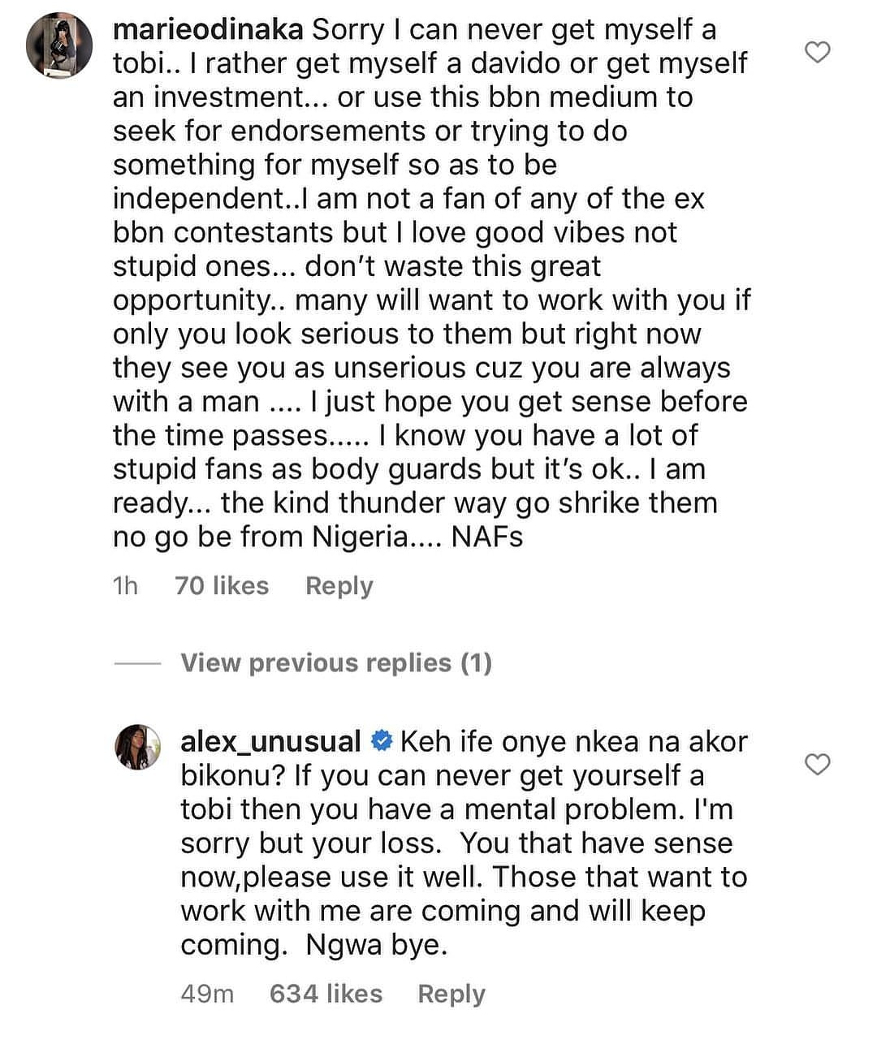Viewport: 877px width, 1048px height.
Task: View the 70 likes list
Action: point(222,585)
